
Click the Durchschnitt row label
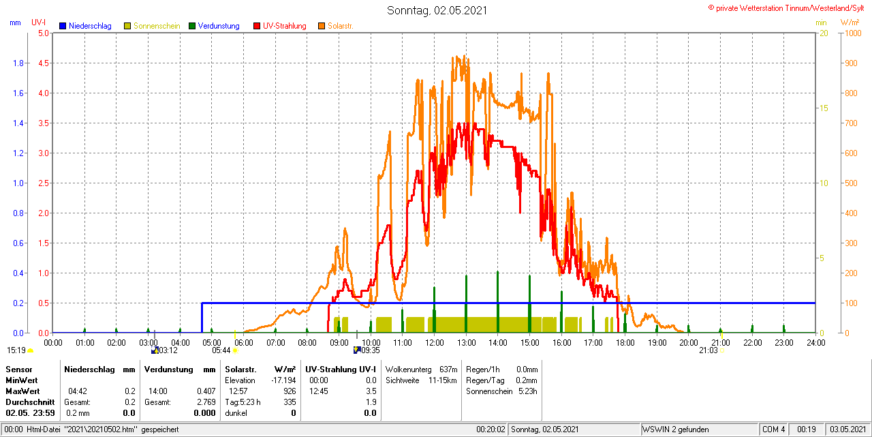point(29,402)
